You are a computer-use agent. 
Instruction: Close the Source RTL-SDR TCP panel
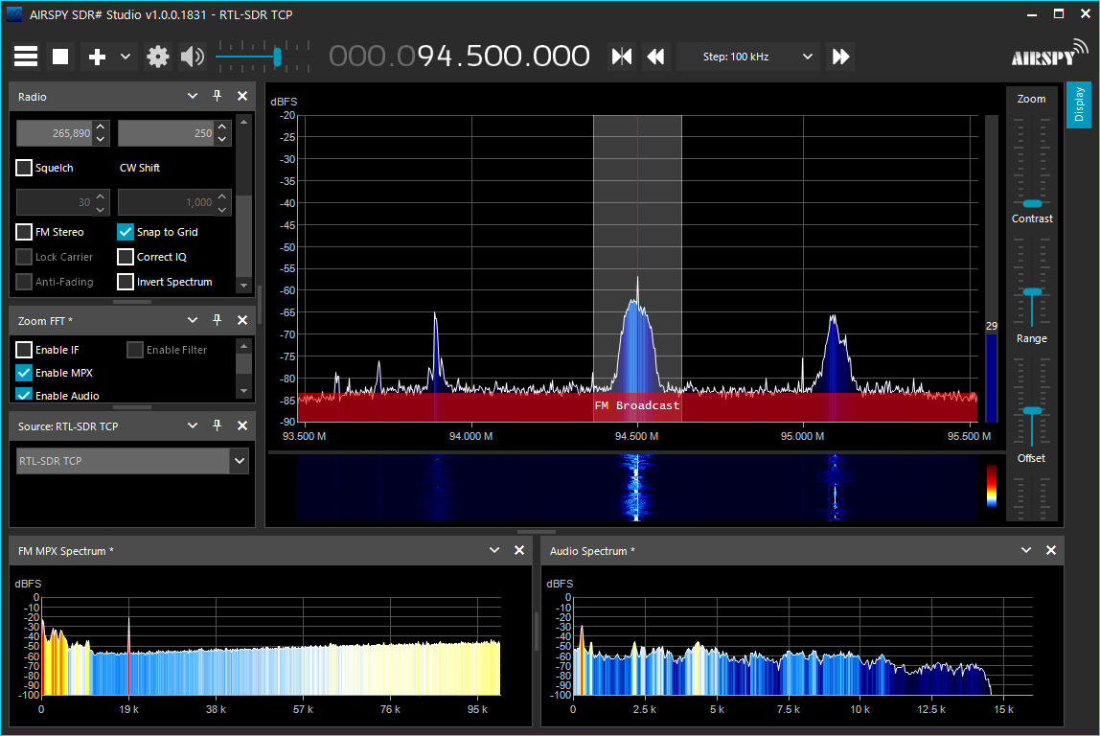[x=242, y=425]
